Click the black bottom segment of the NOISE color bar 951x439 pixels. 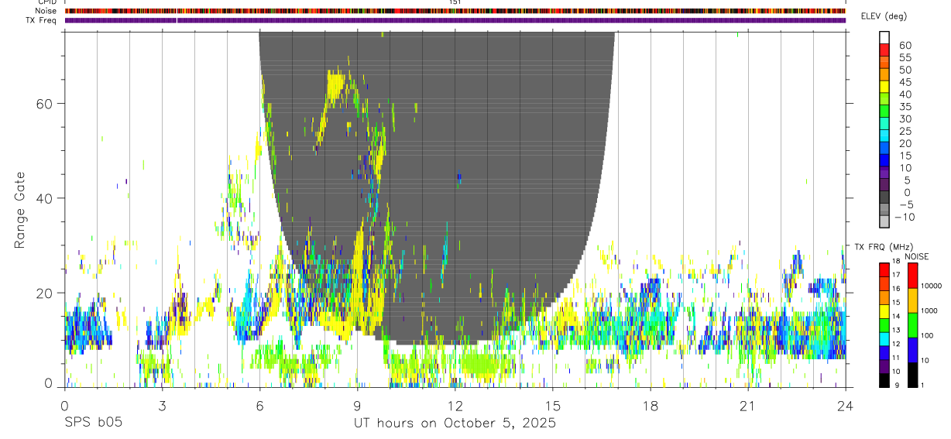point(912,375)
